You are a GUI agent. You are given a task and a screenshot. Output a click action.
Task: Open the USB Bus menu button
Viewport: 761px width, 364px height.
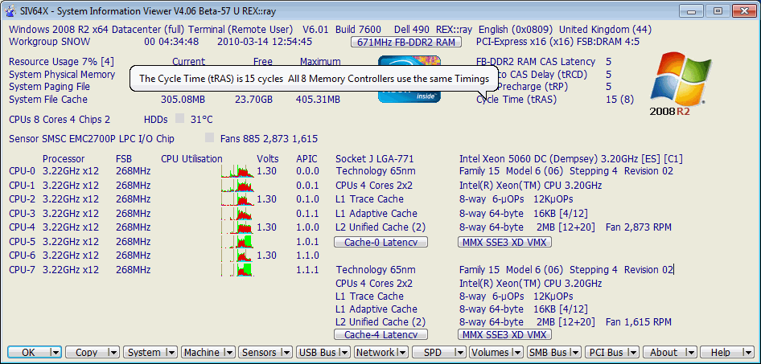pyautogui.click(x=318, y=353)
